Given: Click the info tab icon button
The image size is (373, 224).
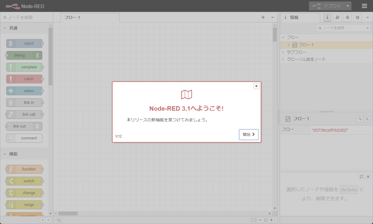Looking at the screenshot, I should (x=327, y=17).
